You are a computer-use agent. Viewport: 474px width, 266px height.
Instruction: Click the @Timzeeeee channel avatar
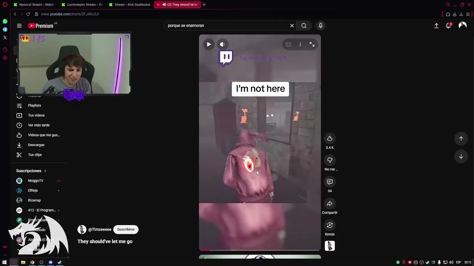82,229
